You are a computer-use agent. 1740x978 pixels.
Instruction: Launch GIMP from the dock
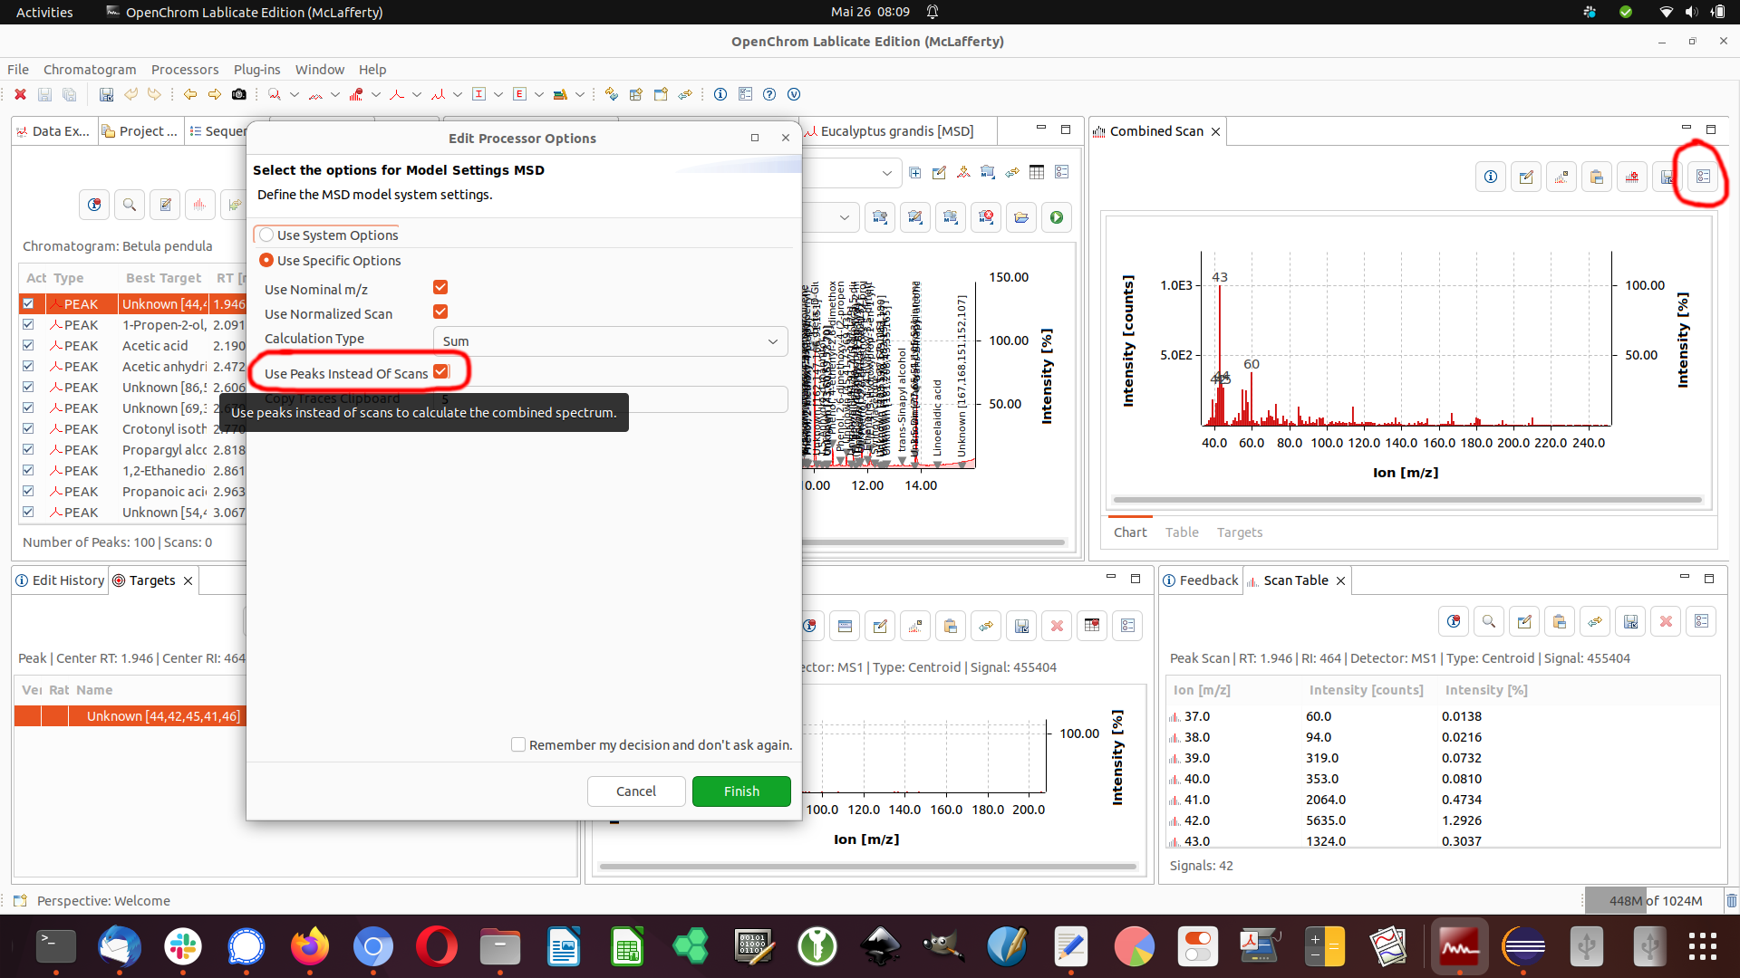[944, 946]
